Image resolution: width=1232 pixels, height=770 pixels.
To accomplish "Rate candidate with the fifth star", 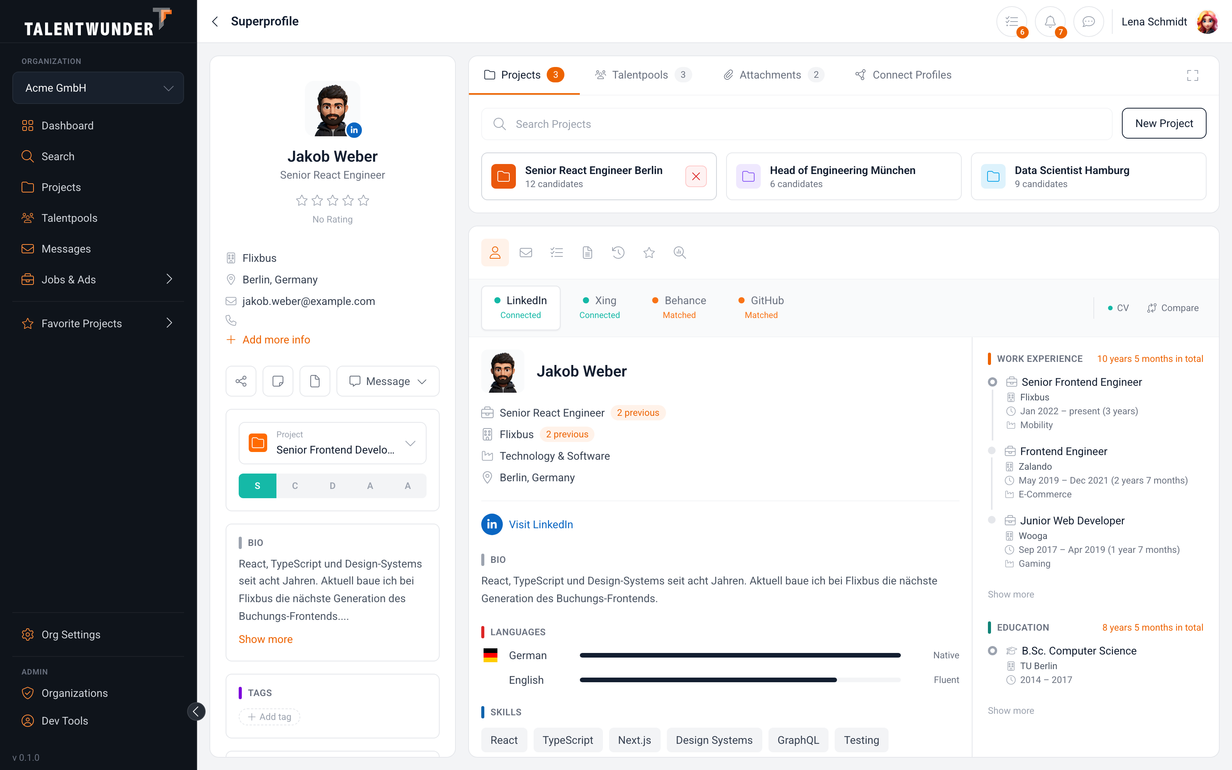I will (363, 201).
